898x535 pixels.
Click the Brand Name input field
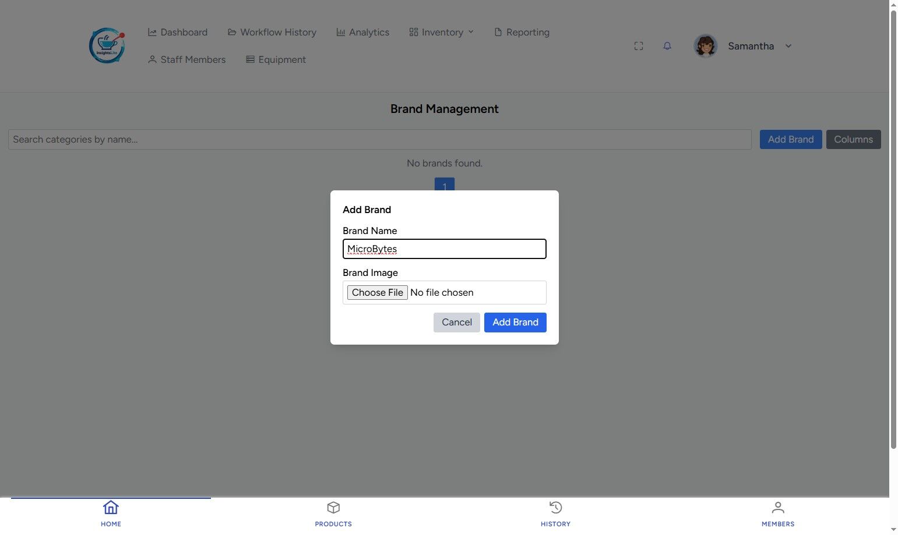(445, 249)
